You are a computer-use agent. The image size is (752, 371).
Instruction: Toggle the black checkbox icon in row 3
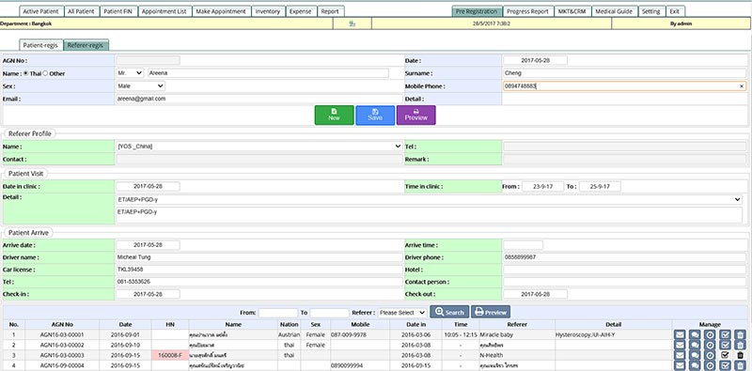click(725, 355)
